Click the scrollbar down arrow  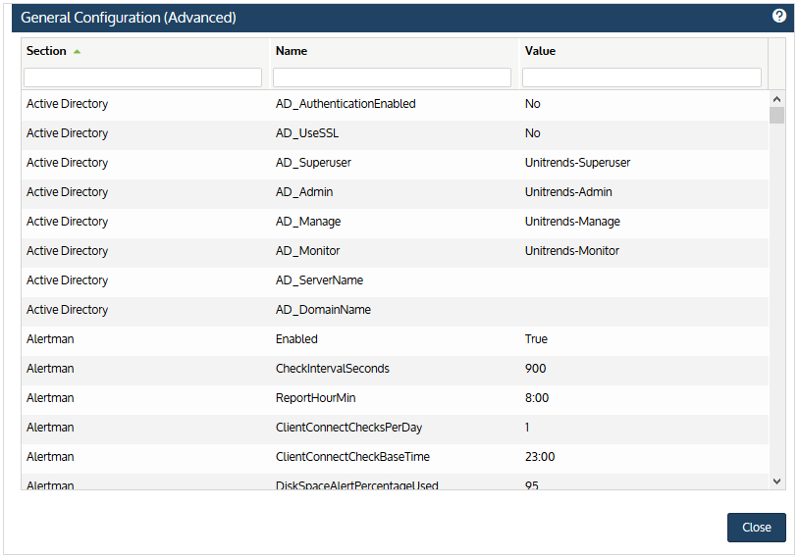click(x=776, y=482)
